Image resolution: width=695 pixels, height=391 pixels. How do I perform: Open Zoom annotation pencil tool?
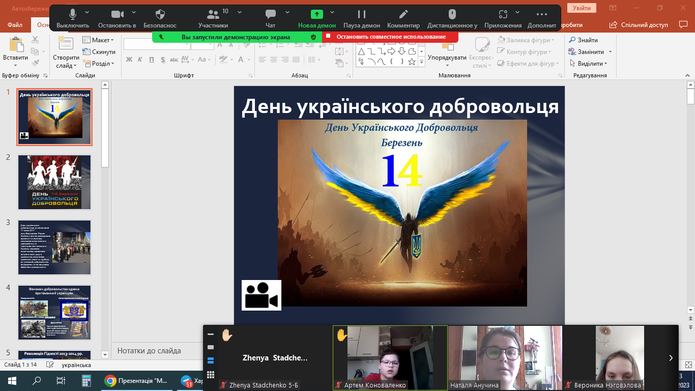pyautogui.click(x=403, y=15)
